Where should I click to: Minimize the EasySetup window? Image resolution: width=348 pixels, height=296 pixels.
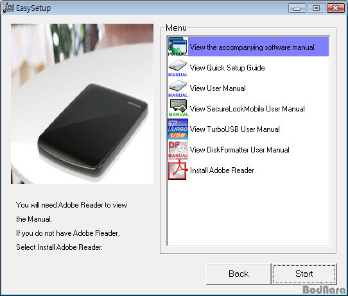[x=297, y=8]
